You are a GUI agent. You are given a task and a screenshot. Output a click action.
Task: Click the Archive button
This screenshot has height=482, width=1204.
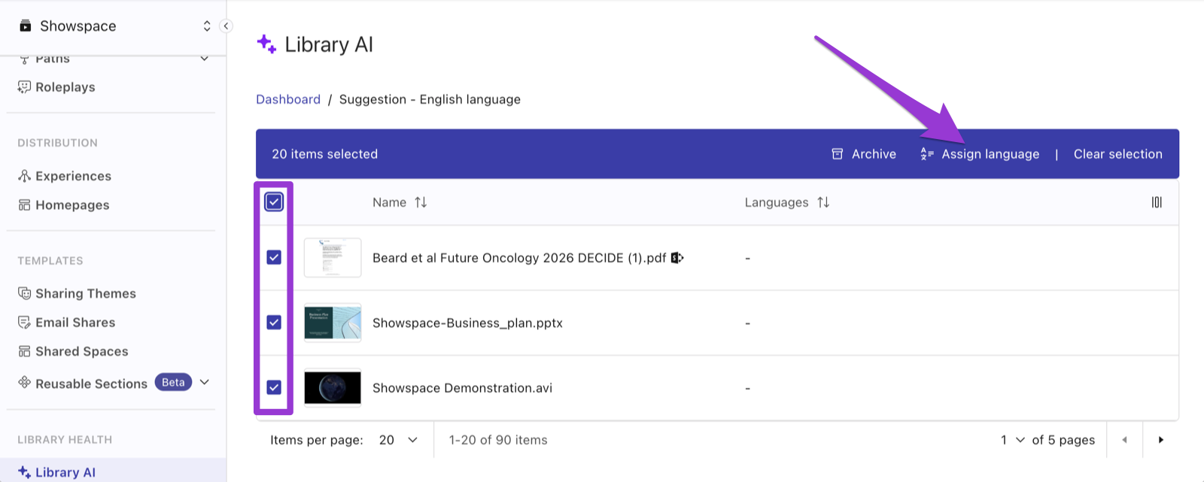[864, 154]
